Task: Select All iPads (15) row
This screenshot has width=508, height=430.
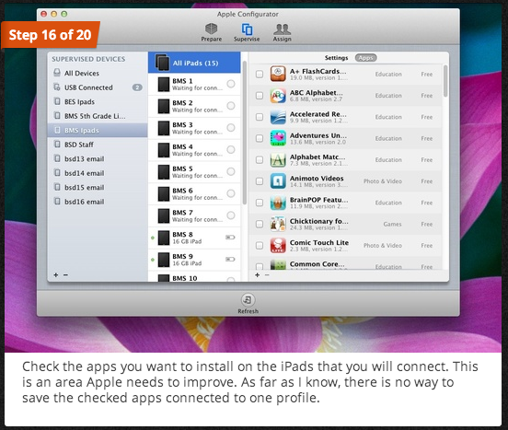Action: pyautogui.click(x=194, y=63)
